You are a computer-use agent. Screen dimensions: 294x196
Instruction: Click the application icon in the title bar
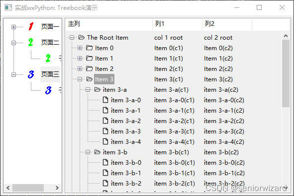8,7
